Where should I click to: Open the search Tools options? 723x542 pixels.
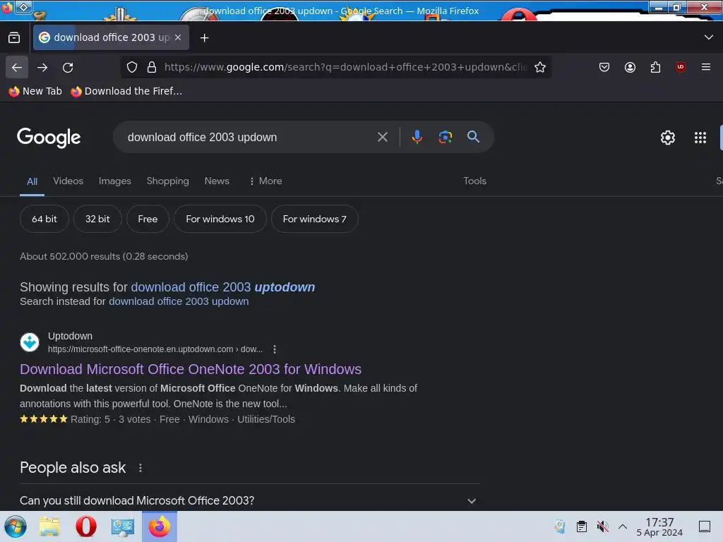coord(475,181)
